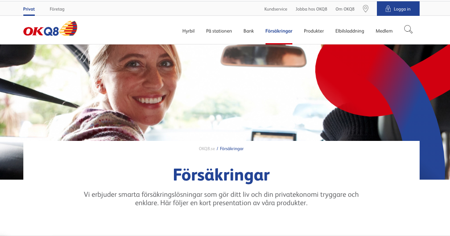Switch to the Företag tab
This screenshot has width=450, height=236.
tap(57, 9)
